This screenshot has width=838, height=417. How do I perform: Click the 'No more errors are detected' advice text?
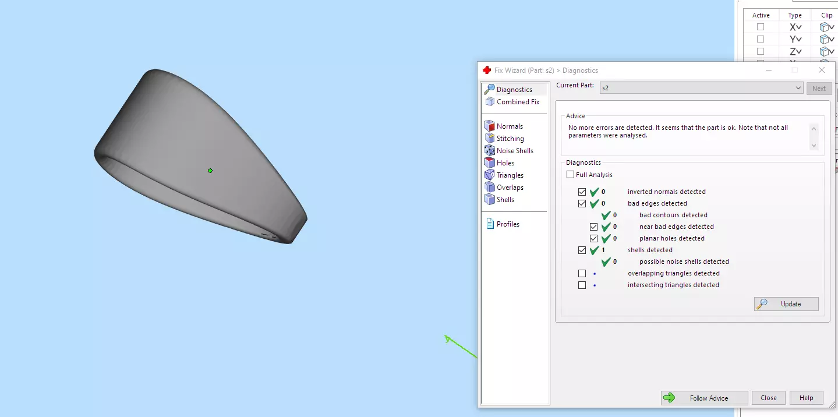pyautogui.click(x=678, y=132)
